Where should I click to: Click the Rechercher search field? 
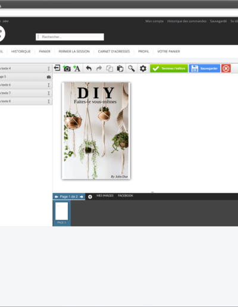(x=70, y=37)
